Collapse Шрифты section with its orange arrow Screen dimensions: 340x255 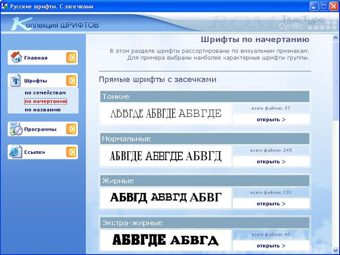71,81
